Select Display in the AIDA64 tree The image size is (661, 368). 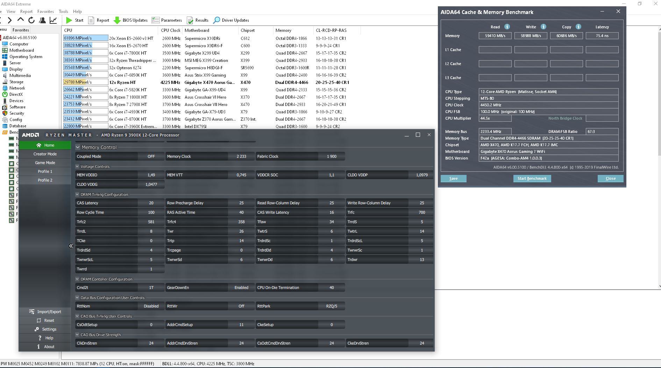click(16, 69)
